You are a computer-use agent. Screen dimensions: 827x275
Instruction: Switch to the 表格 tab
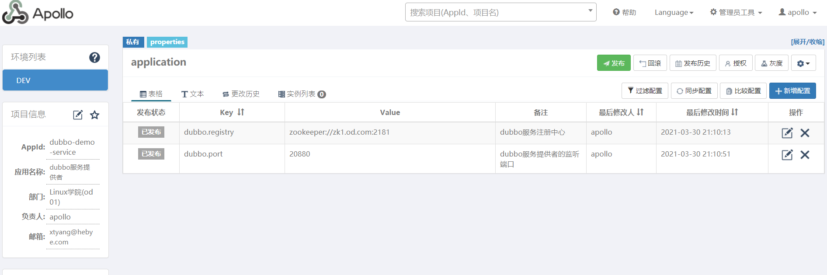151,94
